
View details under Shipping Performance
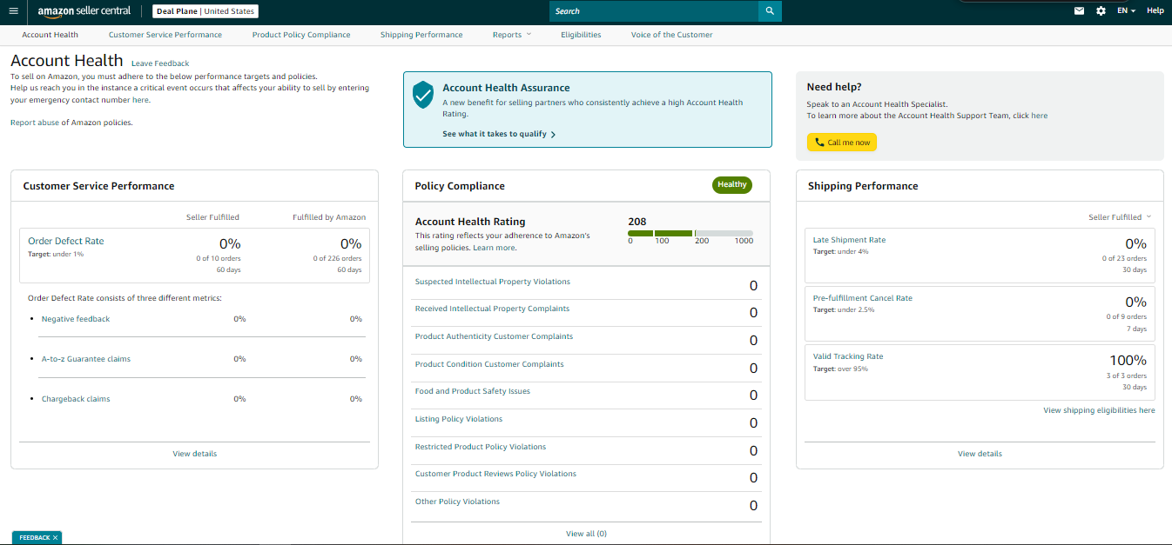tap(980, 454)
